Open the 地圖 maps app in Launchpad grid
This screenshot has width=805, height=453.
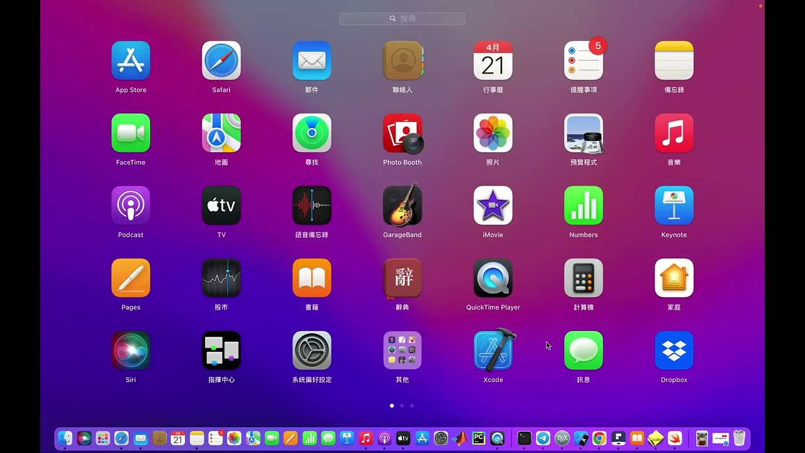click(221, 133)
